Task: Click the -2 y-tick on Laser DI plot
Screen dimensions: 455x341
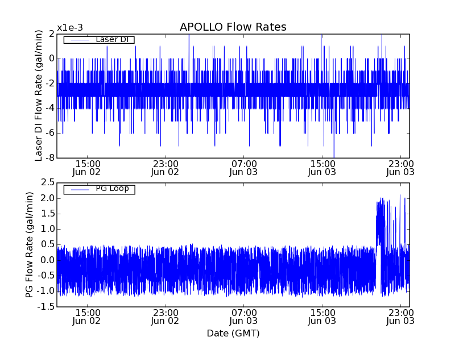Action: click(x=51, y=84)
